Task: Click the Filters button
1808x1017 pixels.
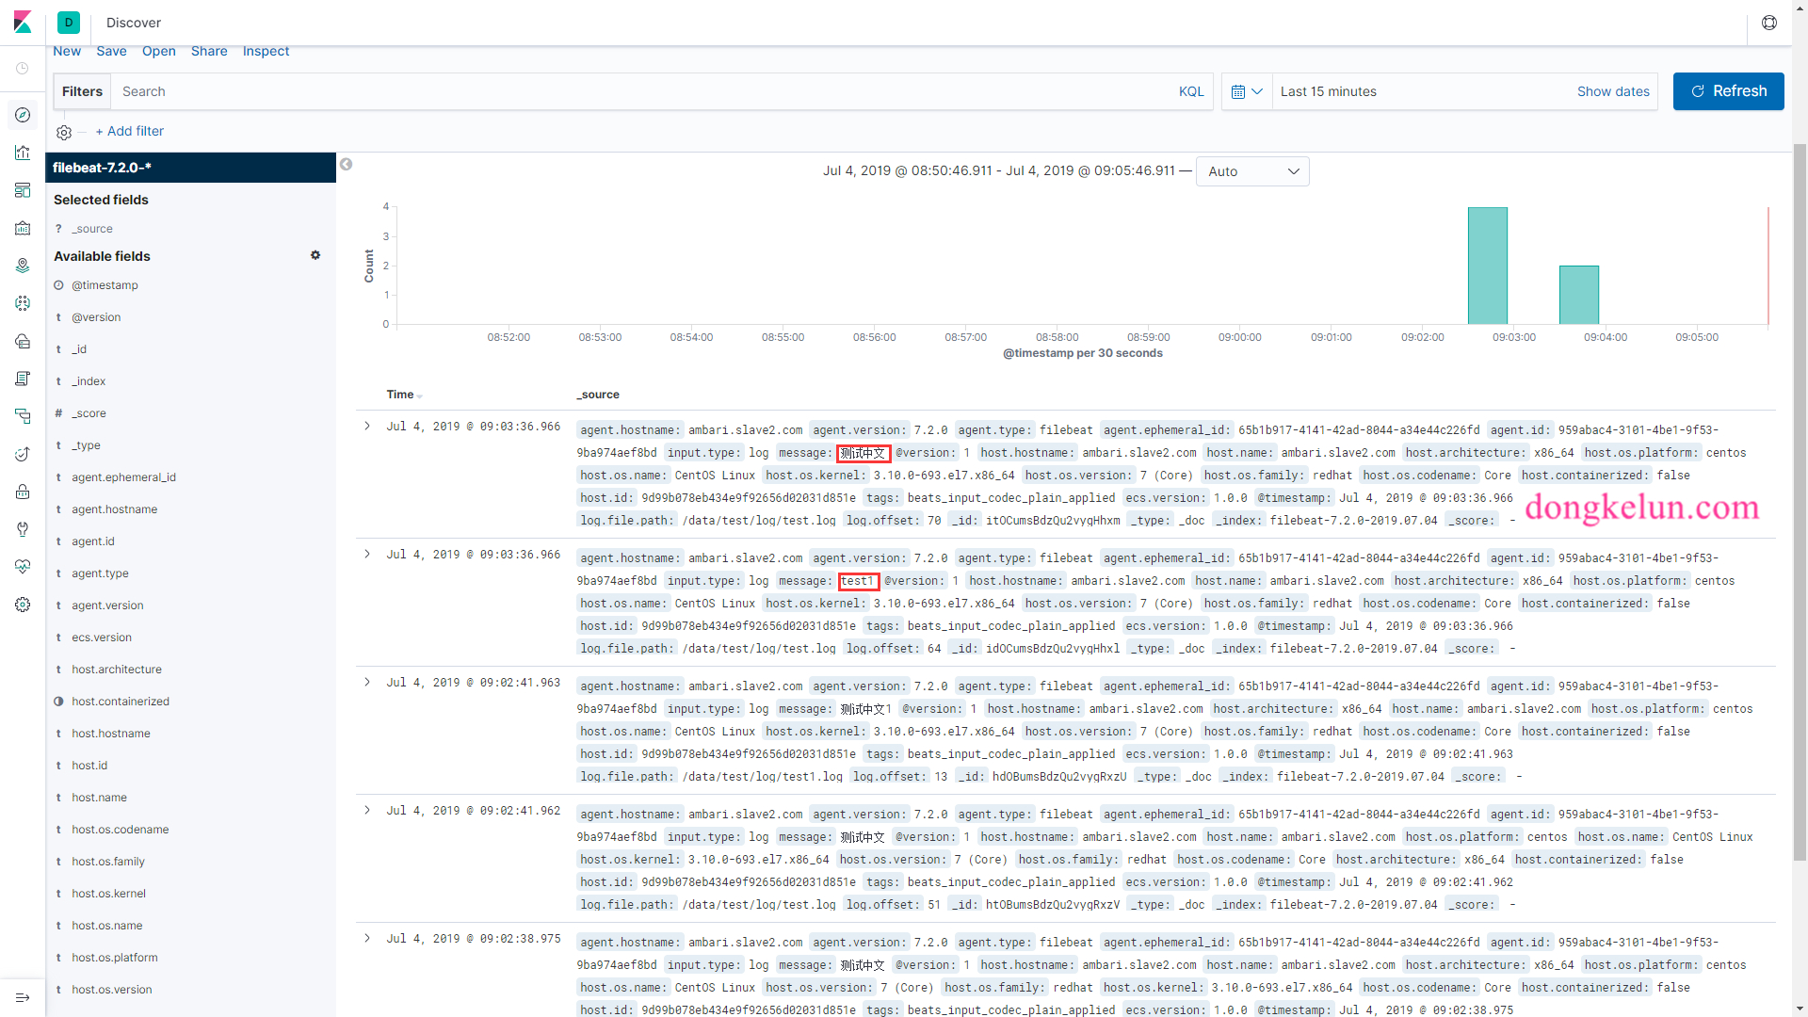Action: [x=82, y=91]
